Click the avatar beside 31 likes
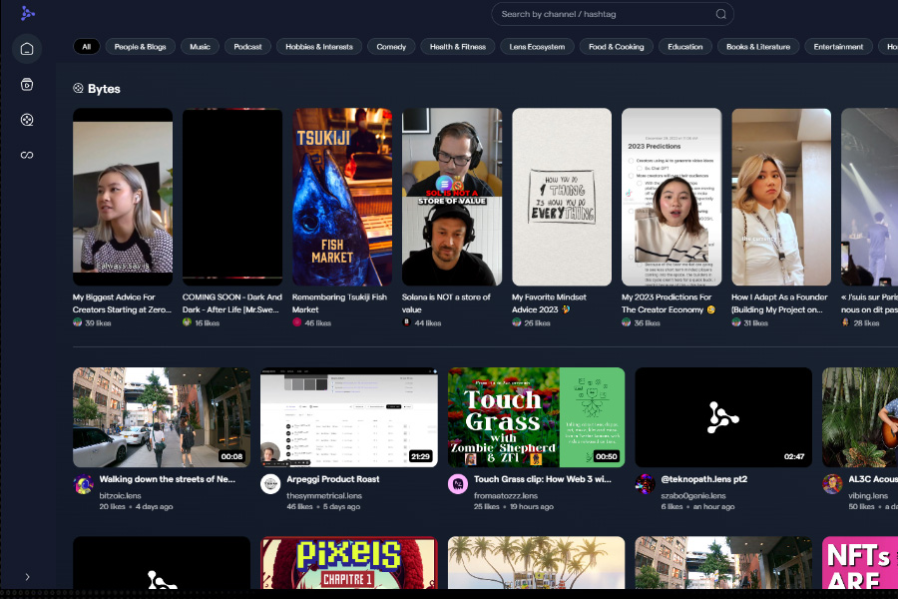Screen dimensions: 898x599 (x=736, y=322)
